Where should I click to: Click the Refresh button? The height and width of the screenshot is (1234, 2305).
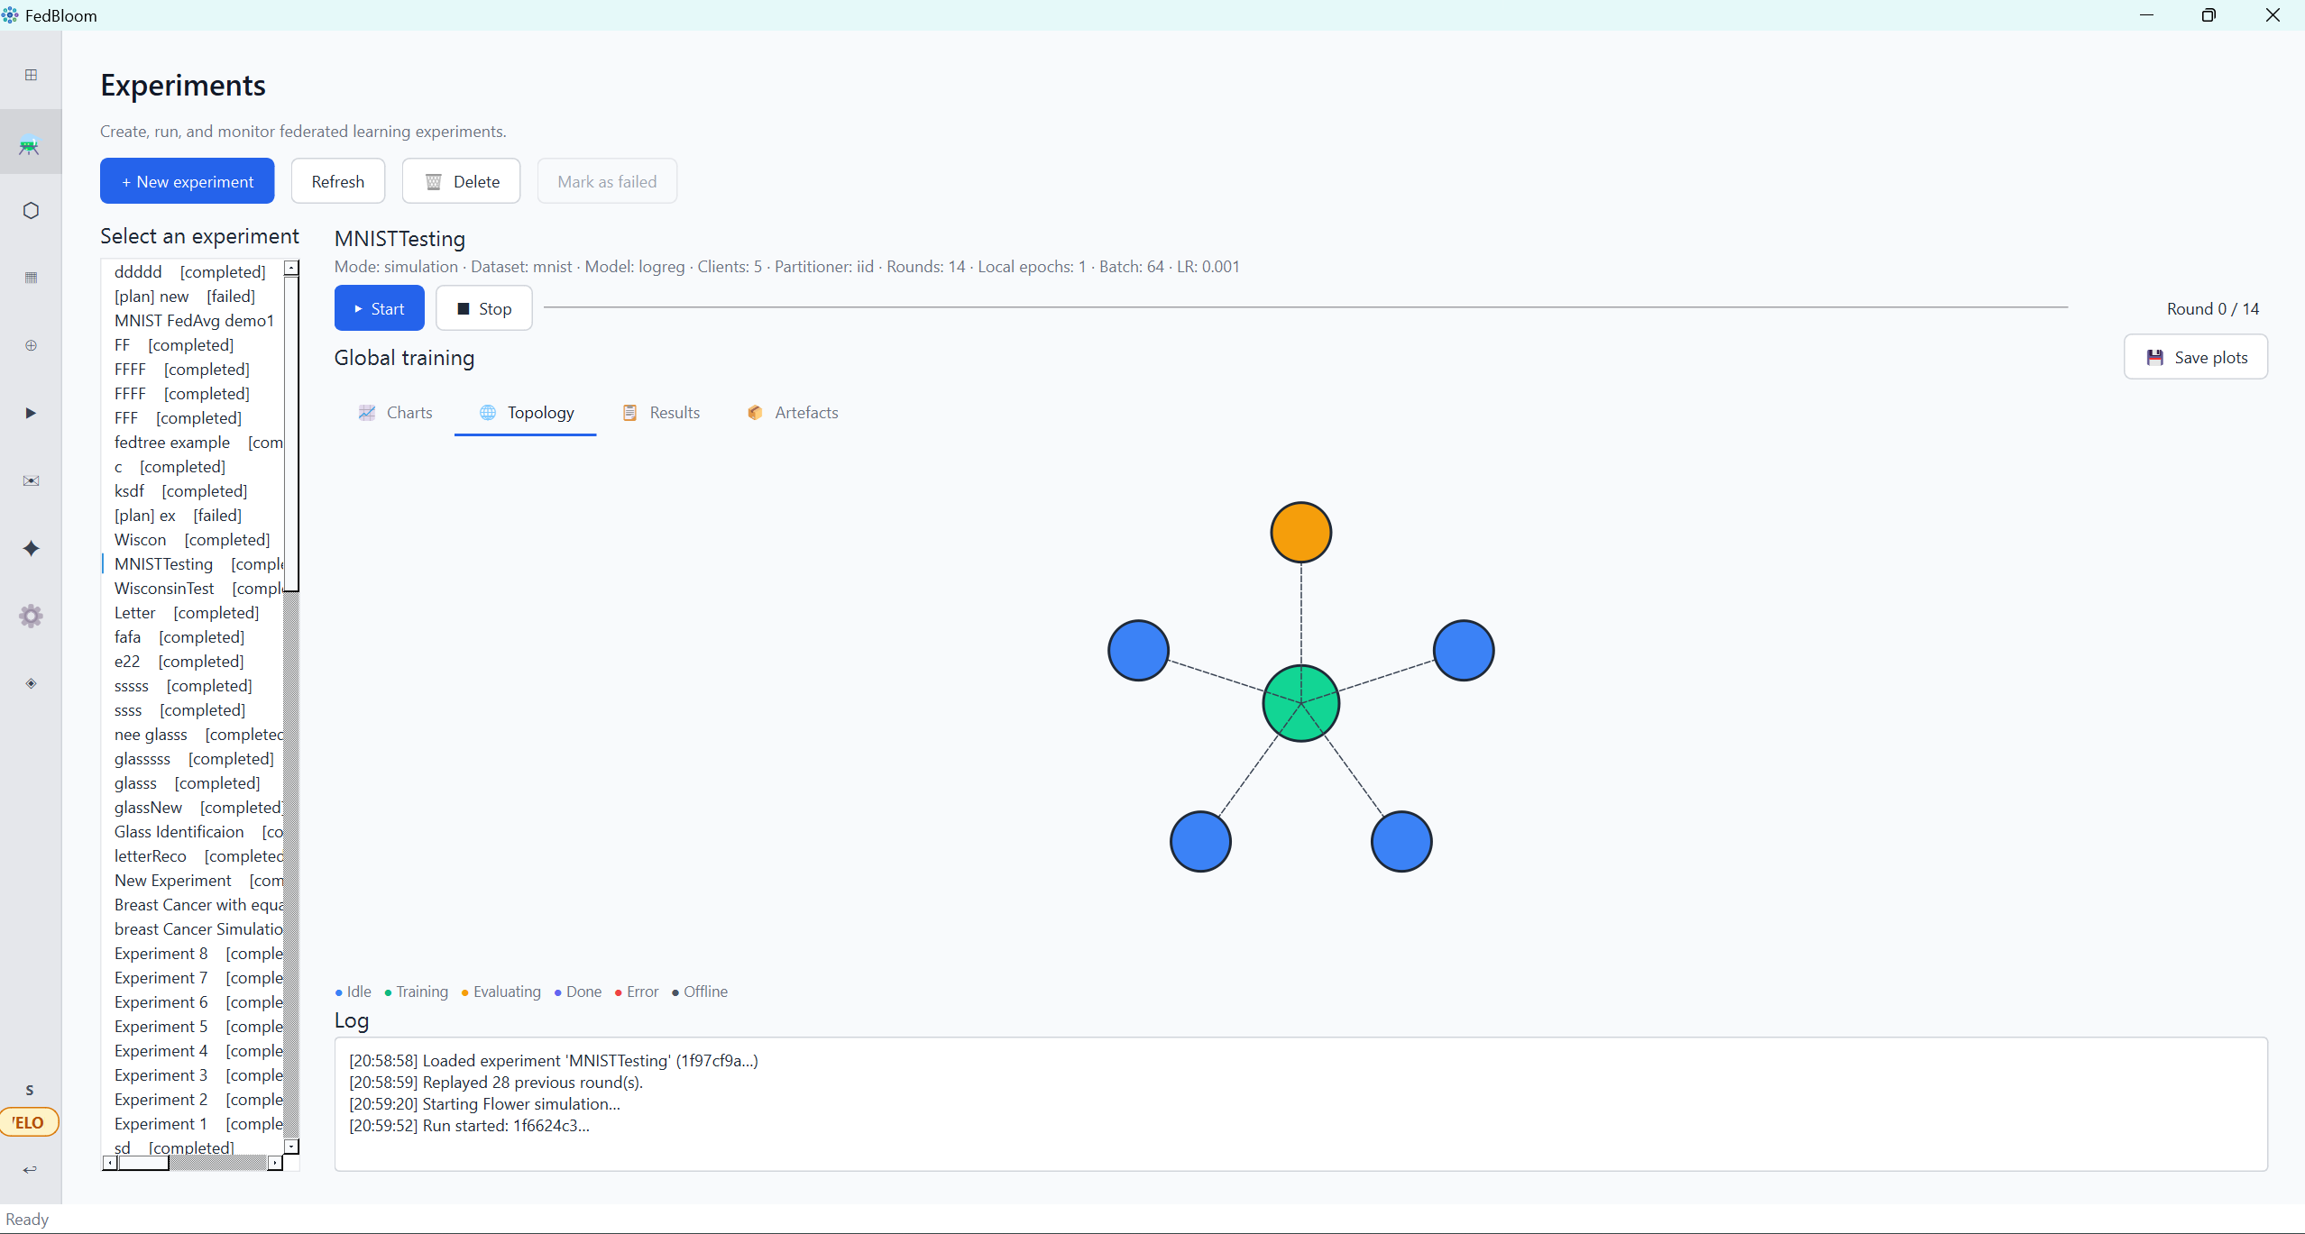[x=338, y=181]
